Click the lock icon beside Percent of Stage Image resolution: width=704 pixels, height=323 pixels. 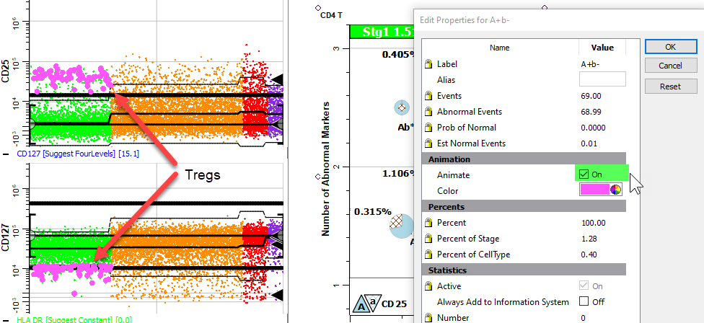click(428, 239)
